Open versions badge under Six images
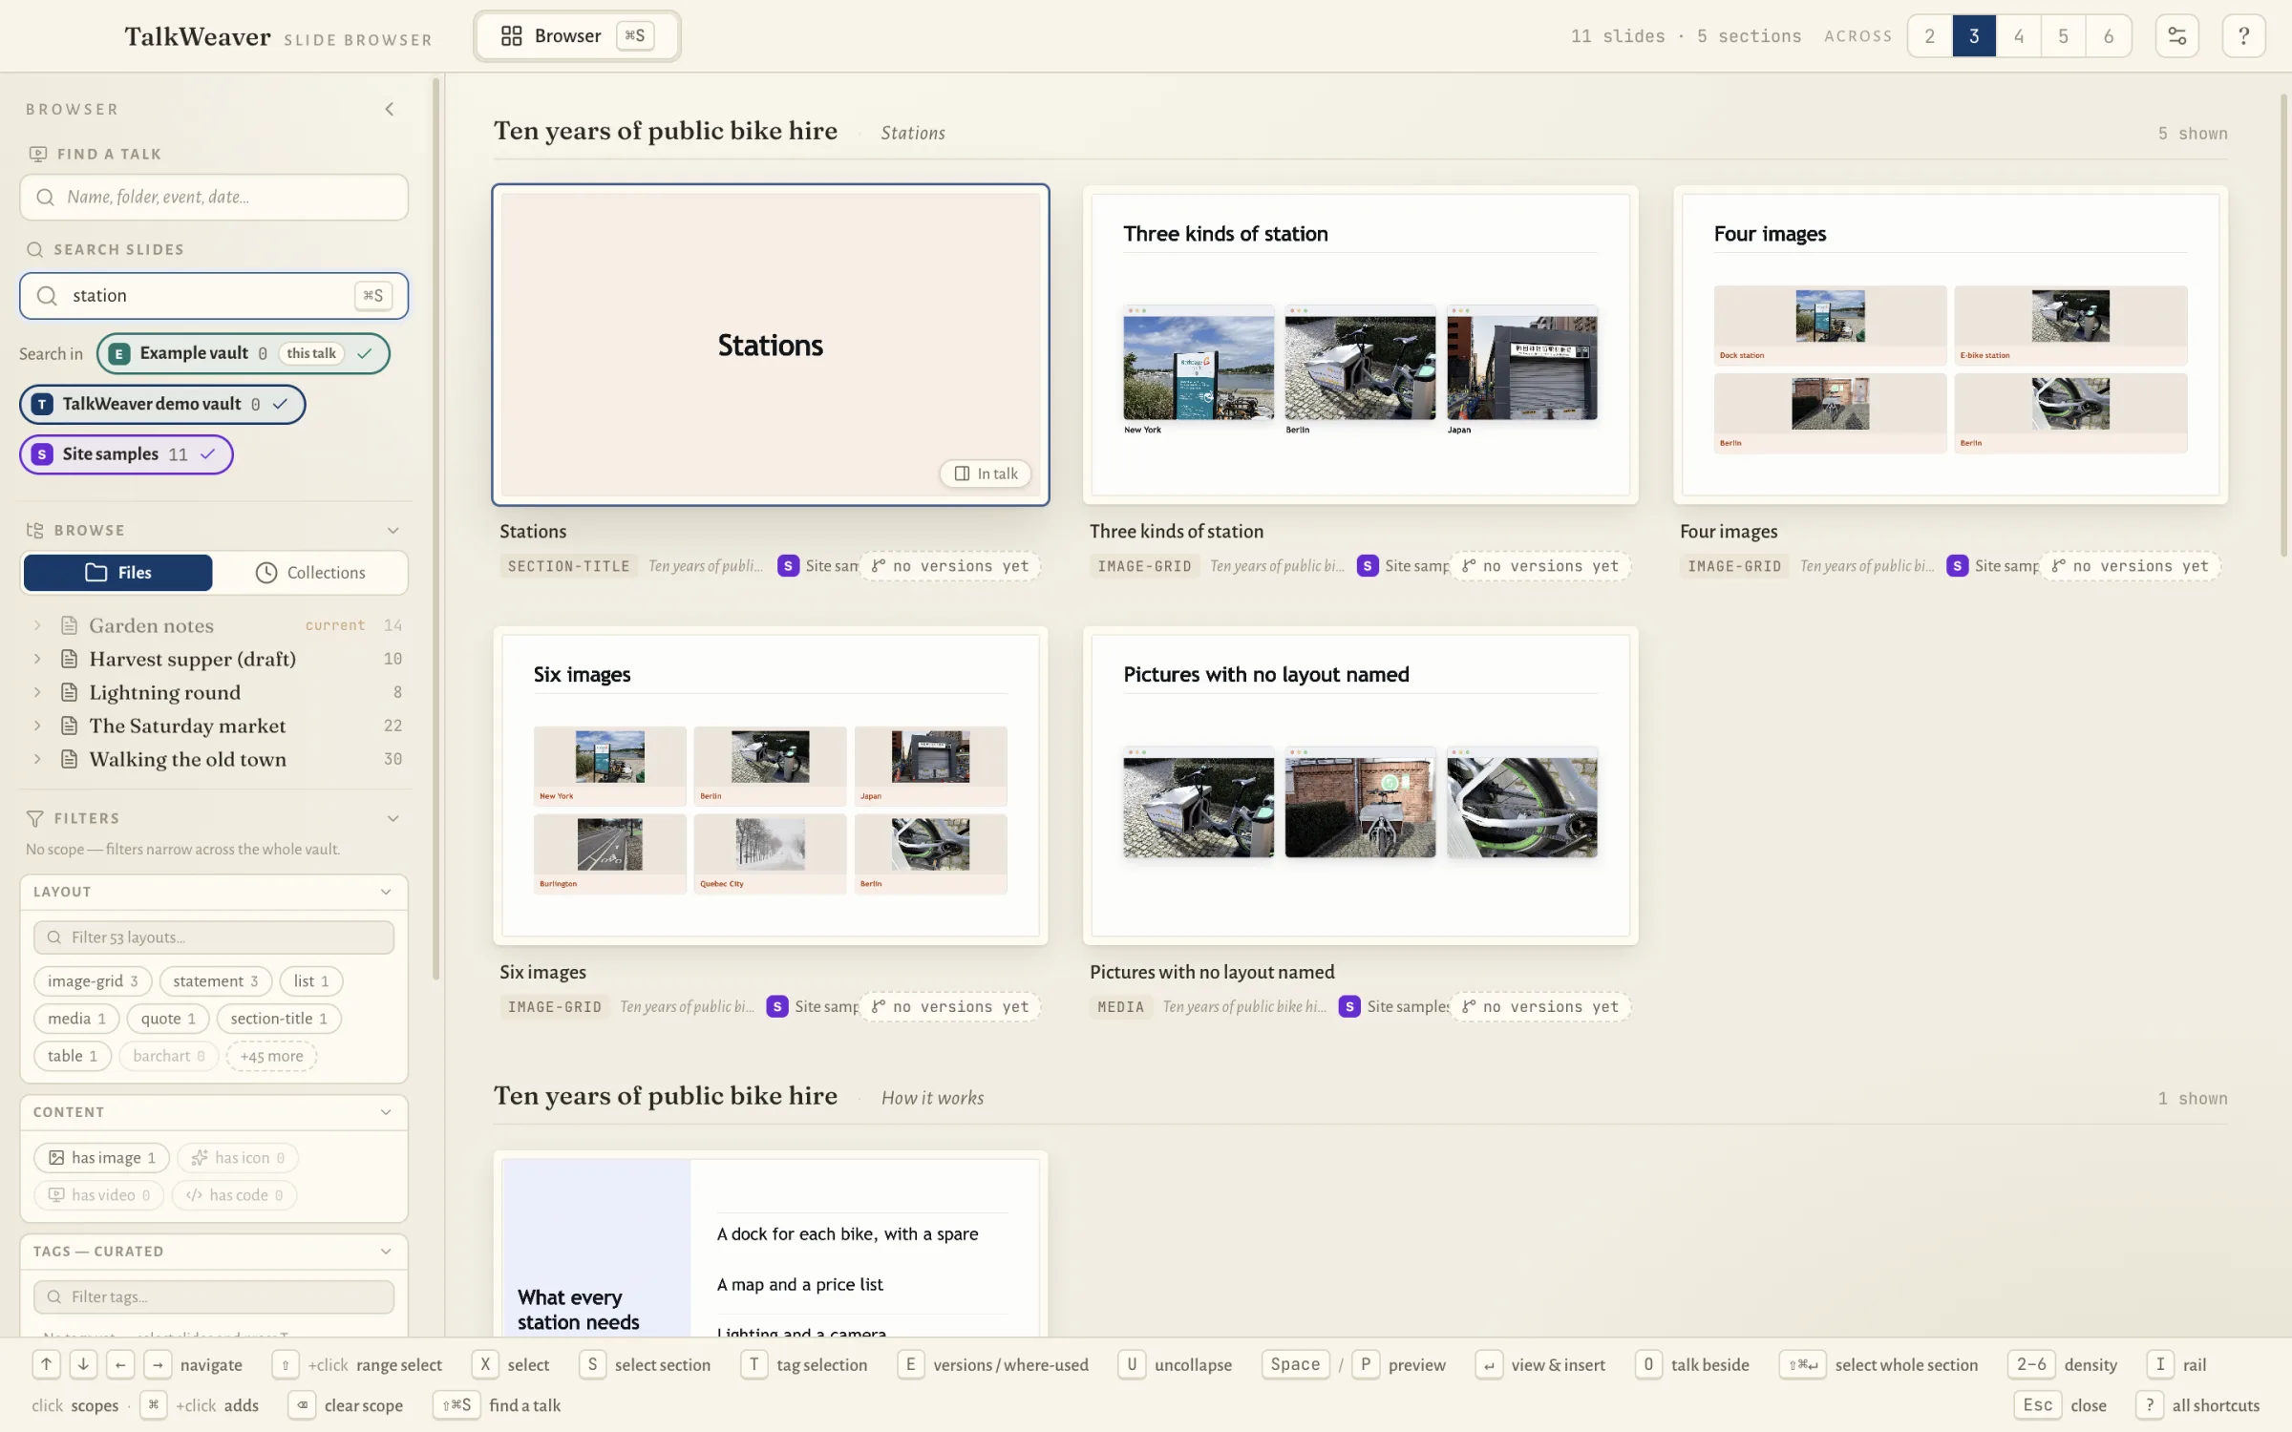 click(x=950, y=1007)
